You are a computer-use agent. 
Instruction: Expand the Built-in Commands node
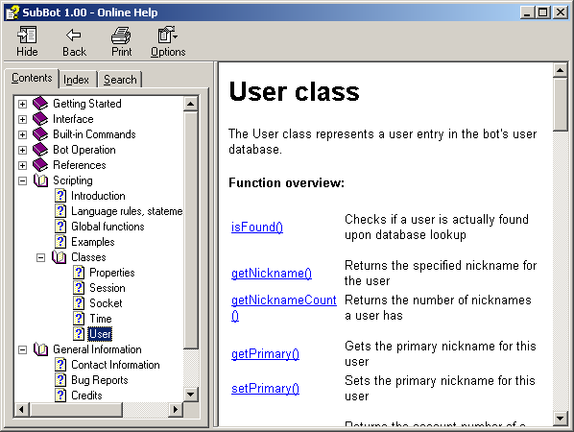coord(22,134)
